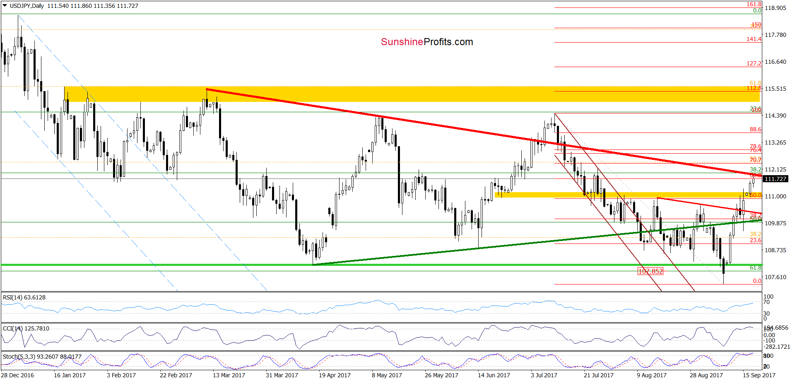Click the green 61.8 retracement label near 107.610
This screenshot has height=381, width=790.
pyautogui.click(x=756, y=268)
